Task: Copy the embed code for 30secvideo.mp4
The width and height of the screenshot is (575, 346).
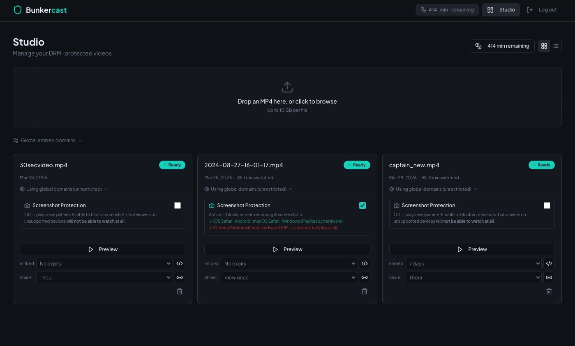Action: [180, 263]
